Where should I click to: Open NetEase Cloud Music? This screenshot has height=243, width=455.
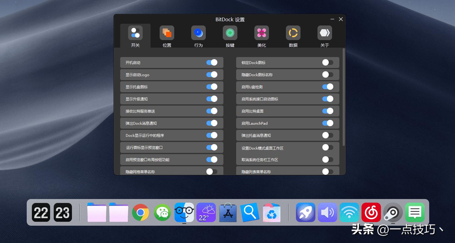[371, 212]
